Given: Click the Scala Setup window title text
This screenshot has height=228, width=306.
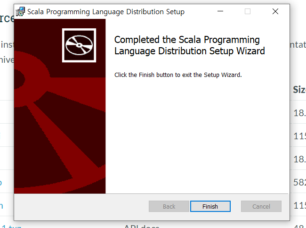Looking at the screenshot, I should tap(106, 12).
